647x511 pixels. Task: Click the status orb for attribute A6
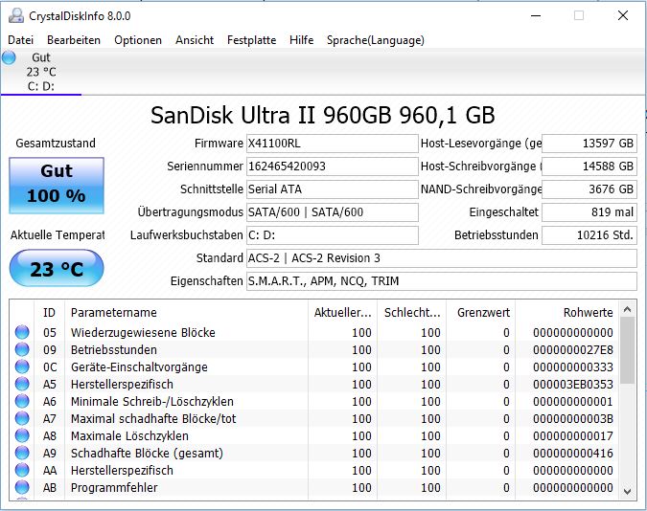point(22,401)
